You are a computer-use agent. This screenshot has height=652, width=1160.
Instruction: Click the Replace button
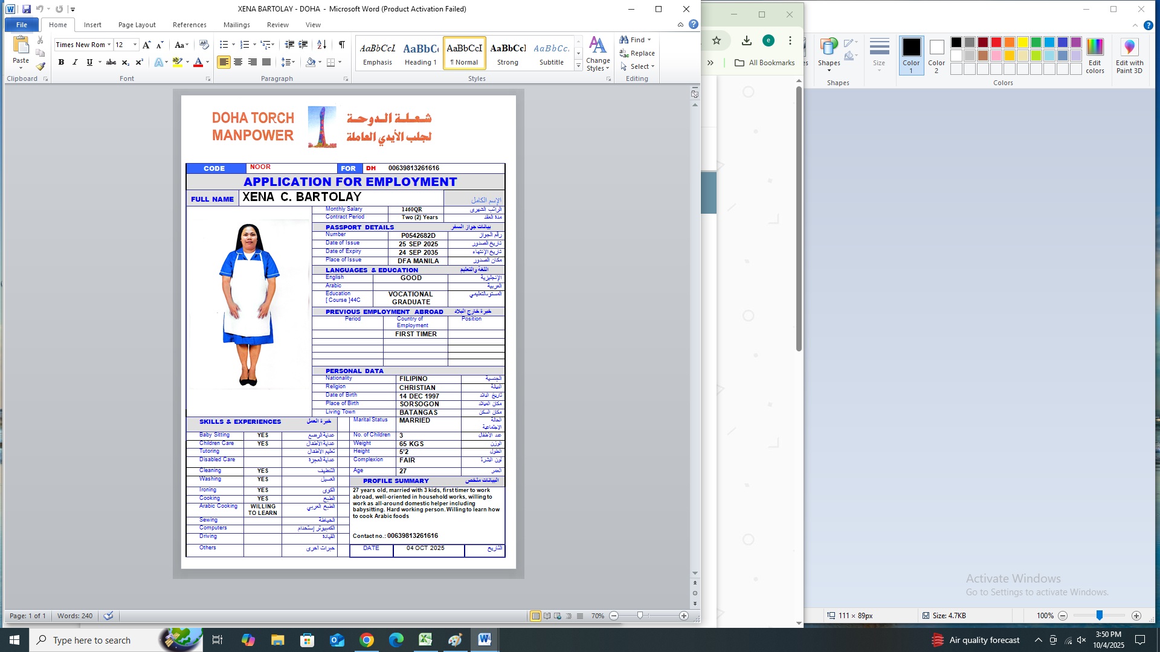(x=637, y=53)
